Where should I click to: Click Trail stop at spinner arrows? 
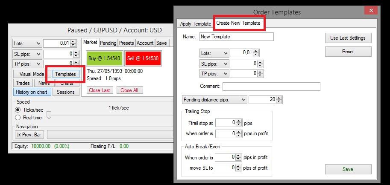(x=239, y=123)
